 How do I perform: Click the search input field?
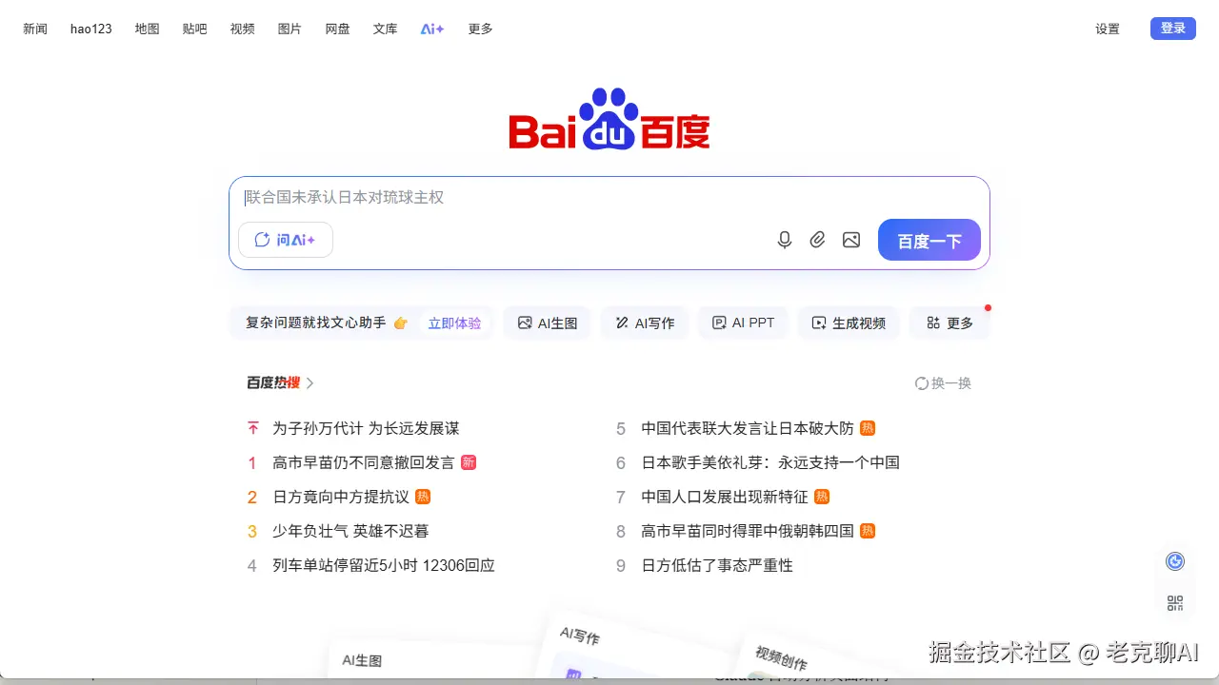tap(609, 198)
